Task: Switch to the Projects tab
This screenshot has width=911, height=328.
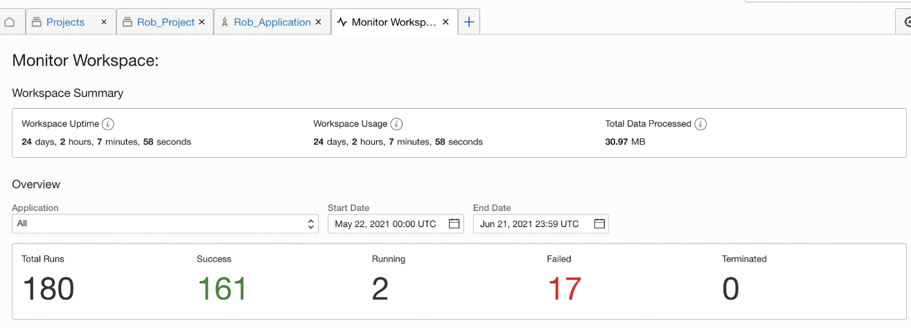Action: click(x=65, y=22)
